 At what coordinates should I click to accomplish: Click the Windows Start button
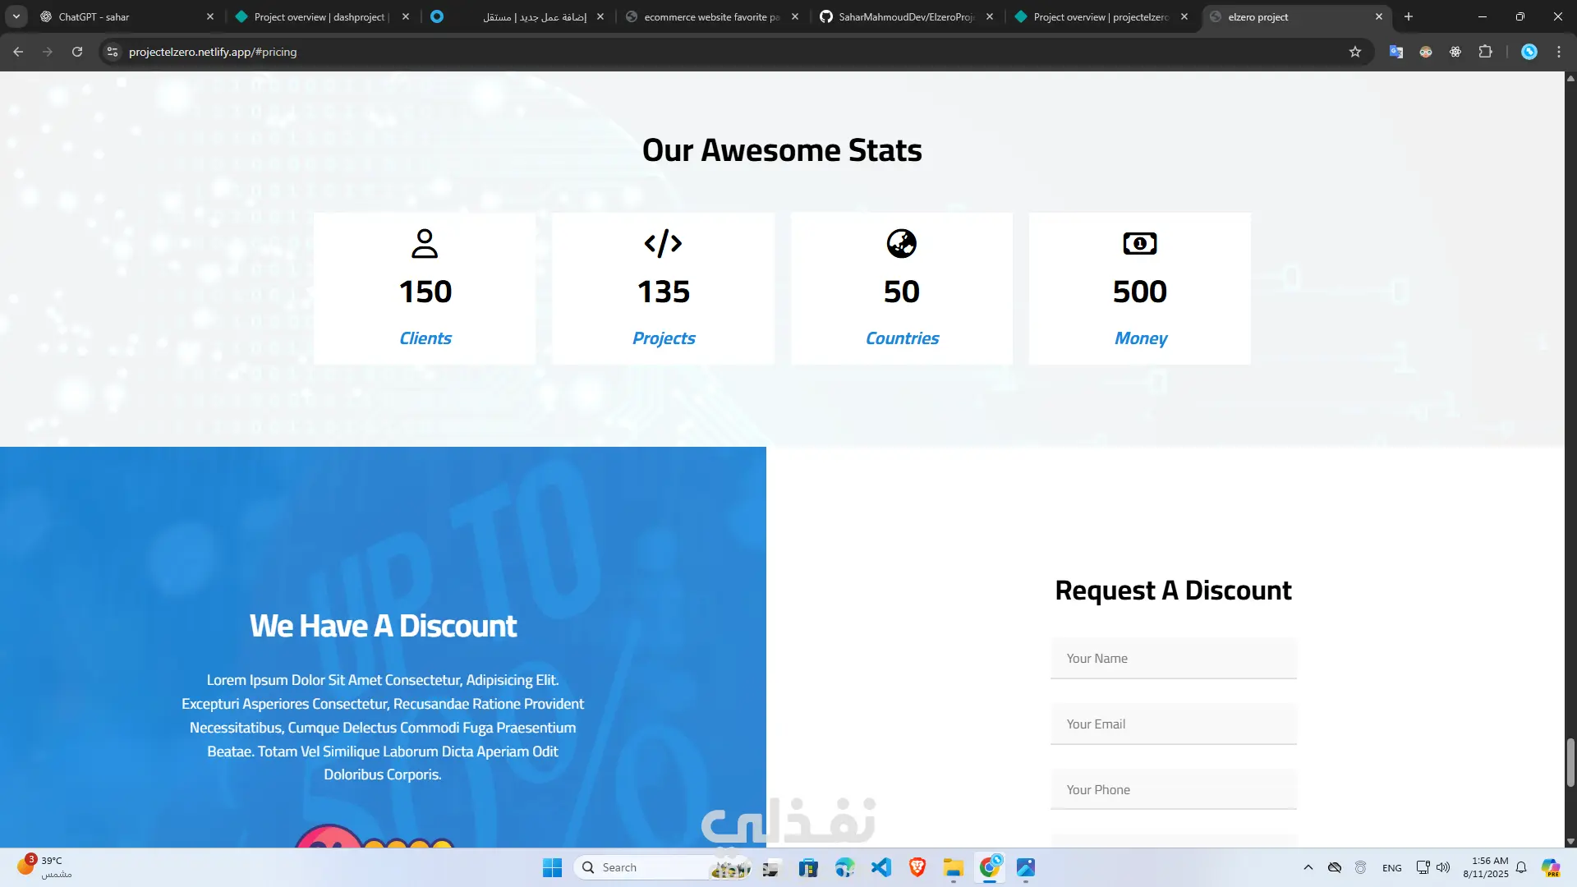[552, 867]
